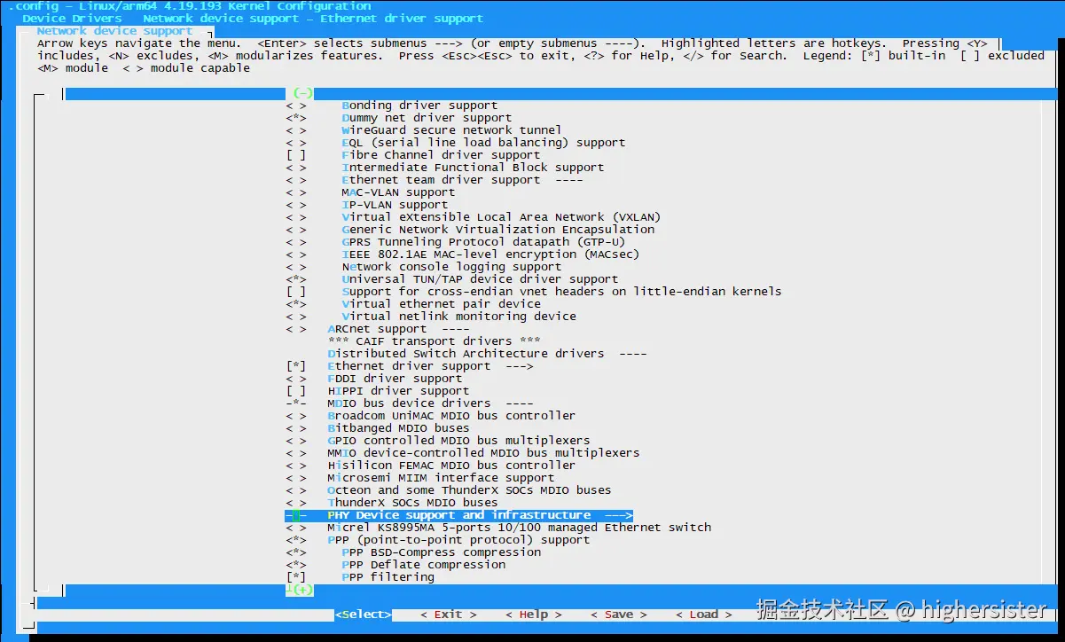Click Ethernet driver support in breadcrumb path
The width and height of the screenshot is (1065, 642).
pos(402,19)
